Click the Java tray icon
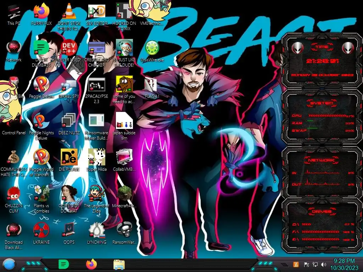Image resolution: width=363 pixels, height=272 pixels. (296, 264)
